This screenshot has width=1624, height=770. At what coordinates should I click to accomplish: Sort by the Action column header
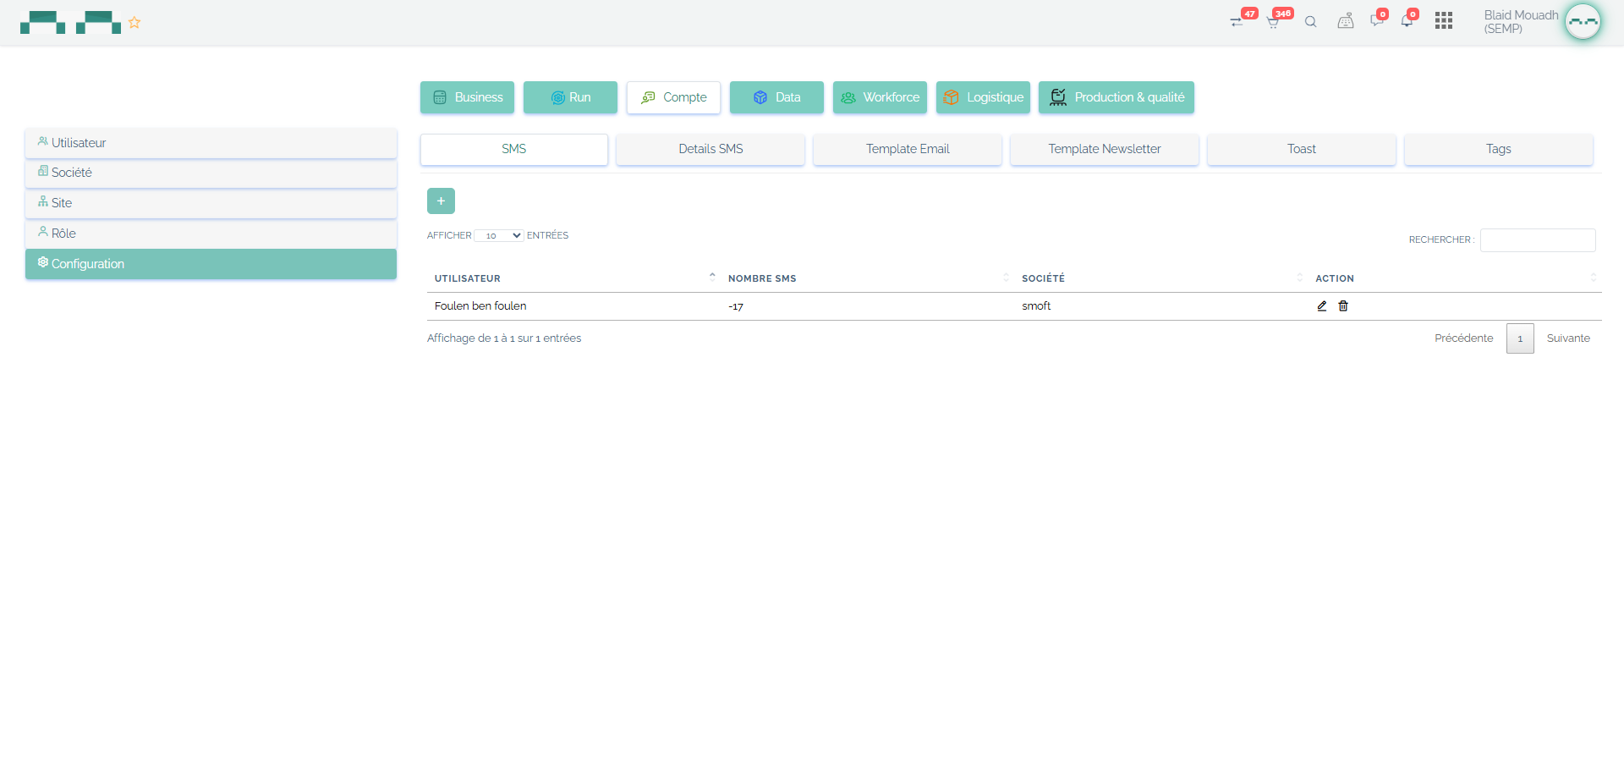click(1455, 278)
